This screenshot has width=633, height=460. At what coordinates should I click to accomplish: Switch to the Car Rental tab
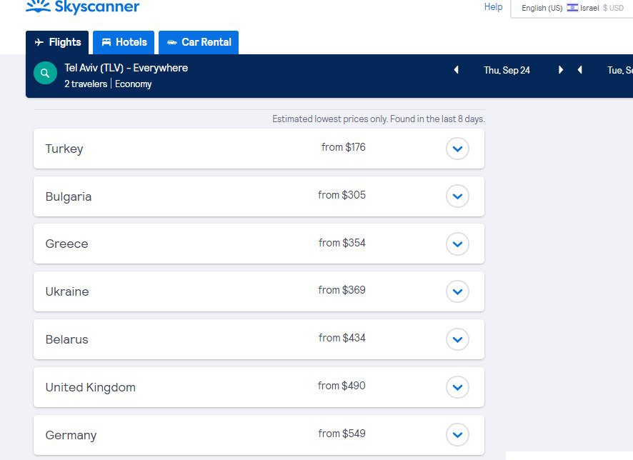(x=199, y=42)
